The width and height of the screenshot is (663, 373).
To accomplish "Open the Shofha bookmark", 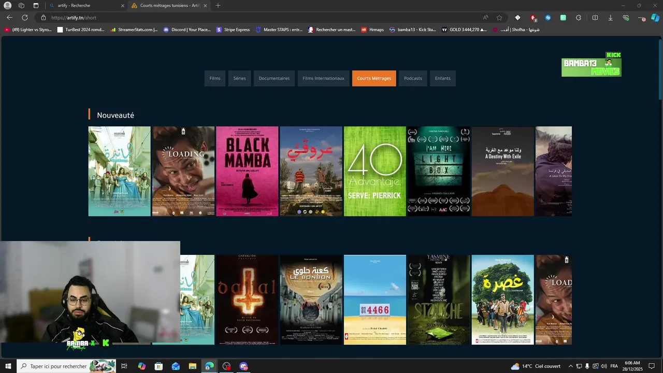I will click(x=516, y=30).
